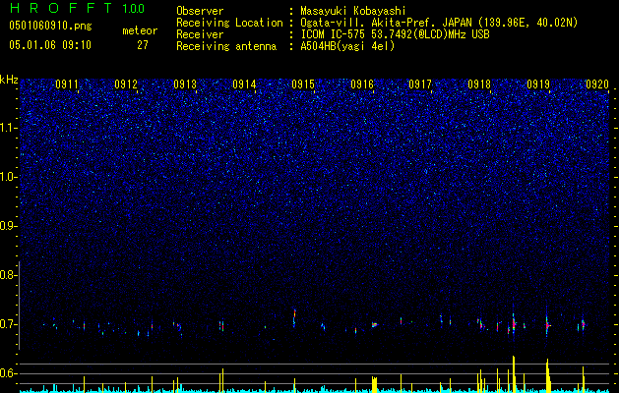Click the meteor label above the count
This screenshot has height=393, width=619.
coord(140,30)
